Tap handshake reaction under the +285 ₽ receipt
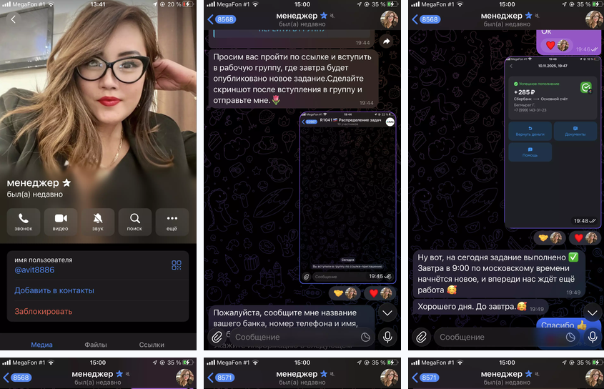The width and height of the screenshot is (604, 389). pos(550,238)
